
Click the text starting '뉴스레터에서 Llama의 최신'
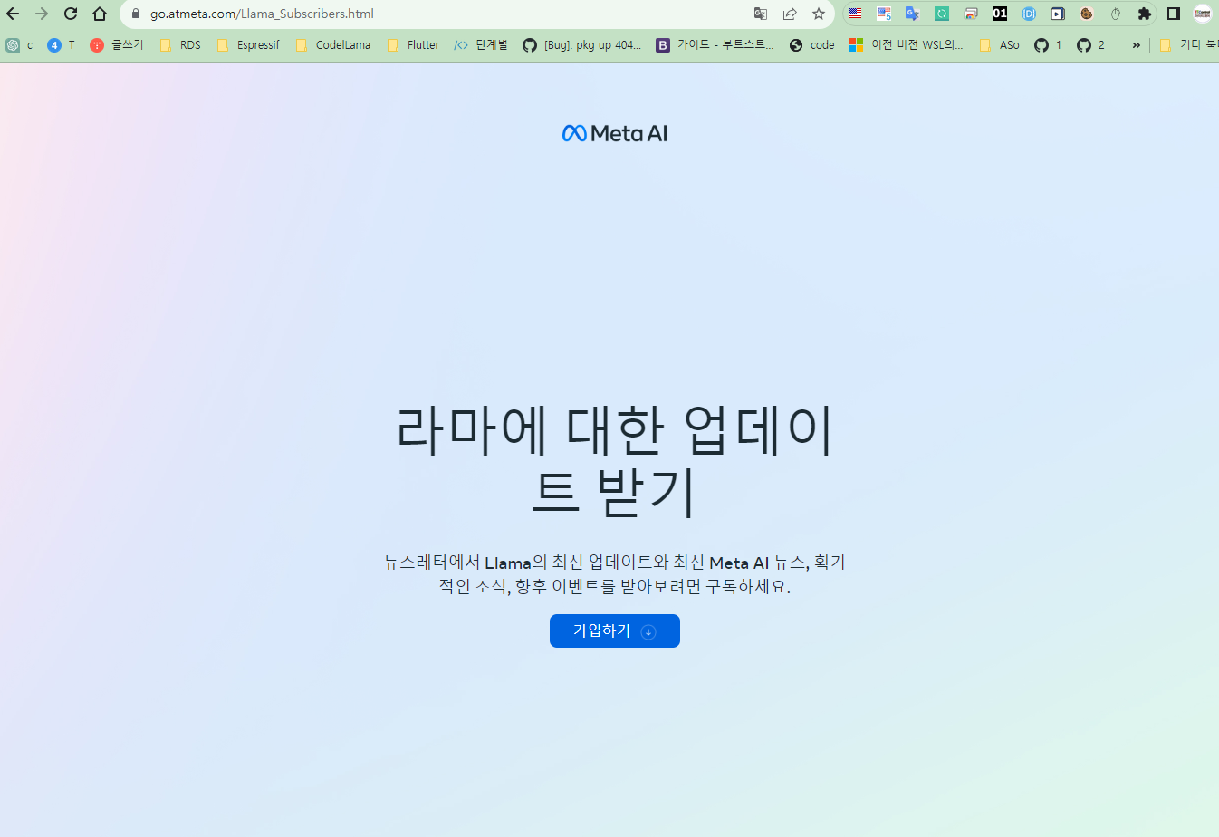tap(615, 574)
